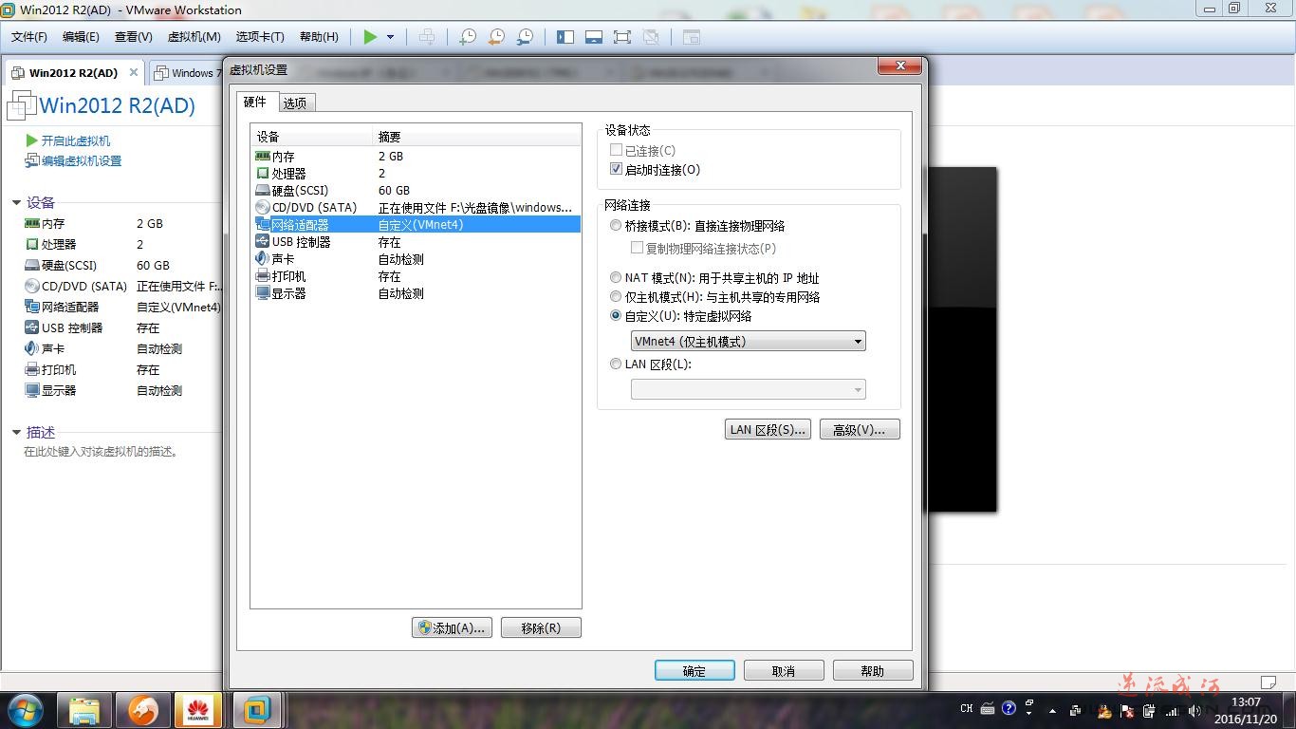The image size is (1296, 729).
Task: Open the HUAWEI app on taskbar
Action: tap(199, 710)
